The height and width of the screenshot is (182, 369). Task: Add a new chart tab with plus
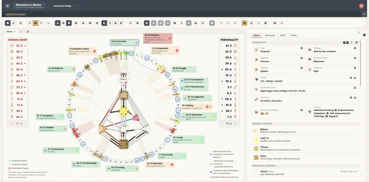(x=21, y=31)
